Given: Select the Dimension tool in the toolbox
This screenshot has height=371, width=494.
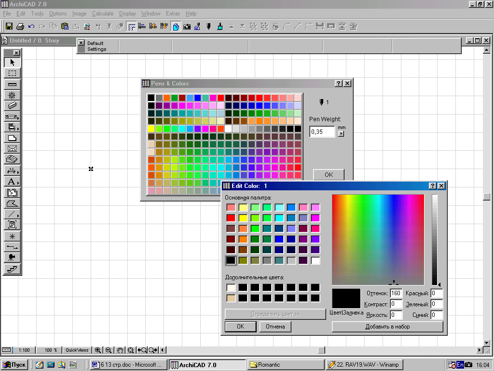Looking at the screenshot, I should tap(12, 171).
